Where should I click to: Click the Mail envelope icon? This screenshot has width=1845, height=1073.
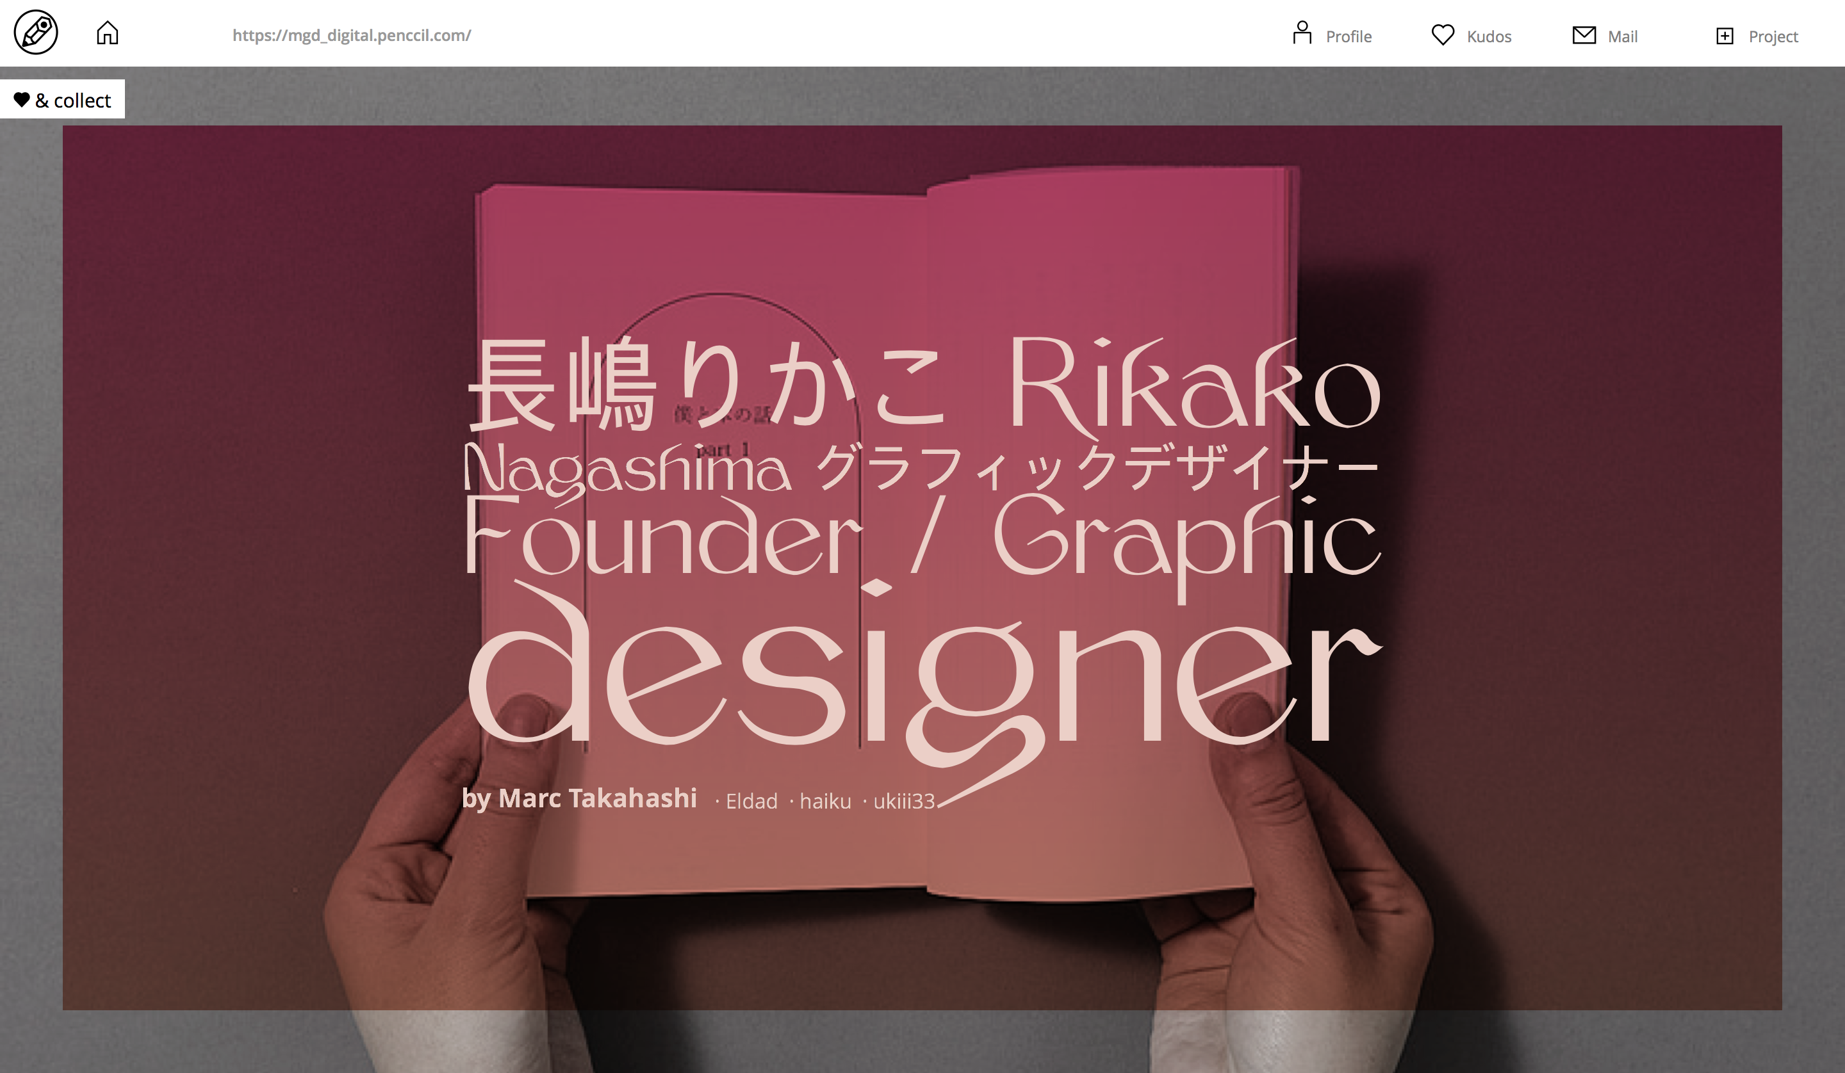click(x=1584, y=35)
